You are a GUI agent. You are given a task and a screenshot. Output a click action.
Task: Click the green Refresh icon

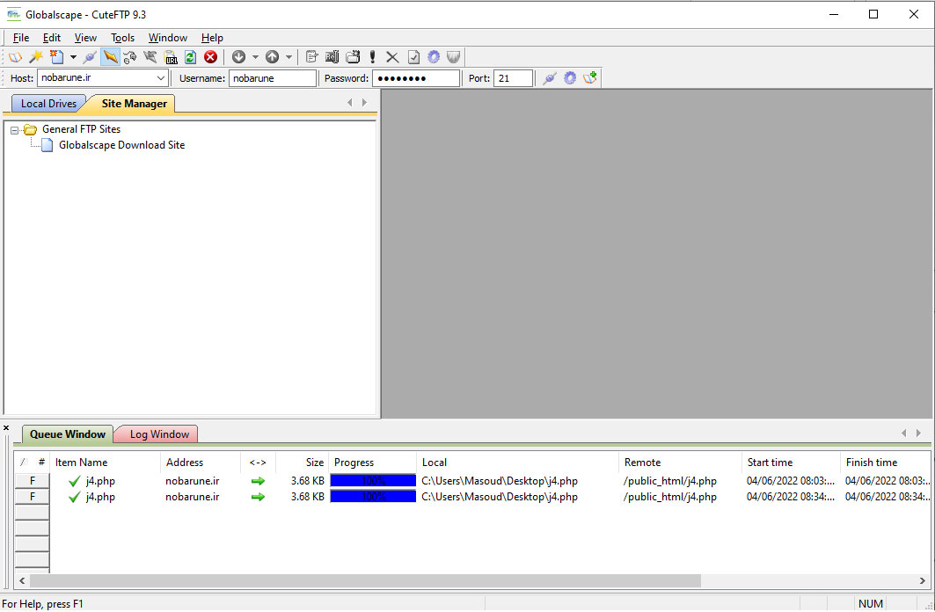click(x=191, y=57)
